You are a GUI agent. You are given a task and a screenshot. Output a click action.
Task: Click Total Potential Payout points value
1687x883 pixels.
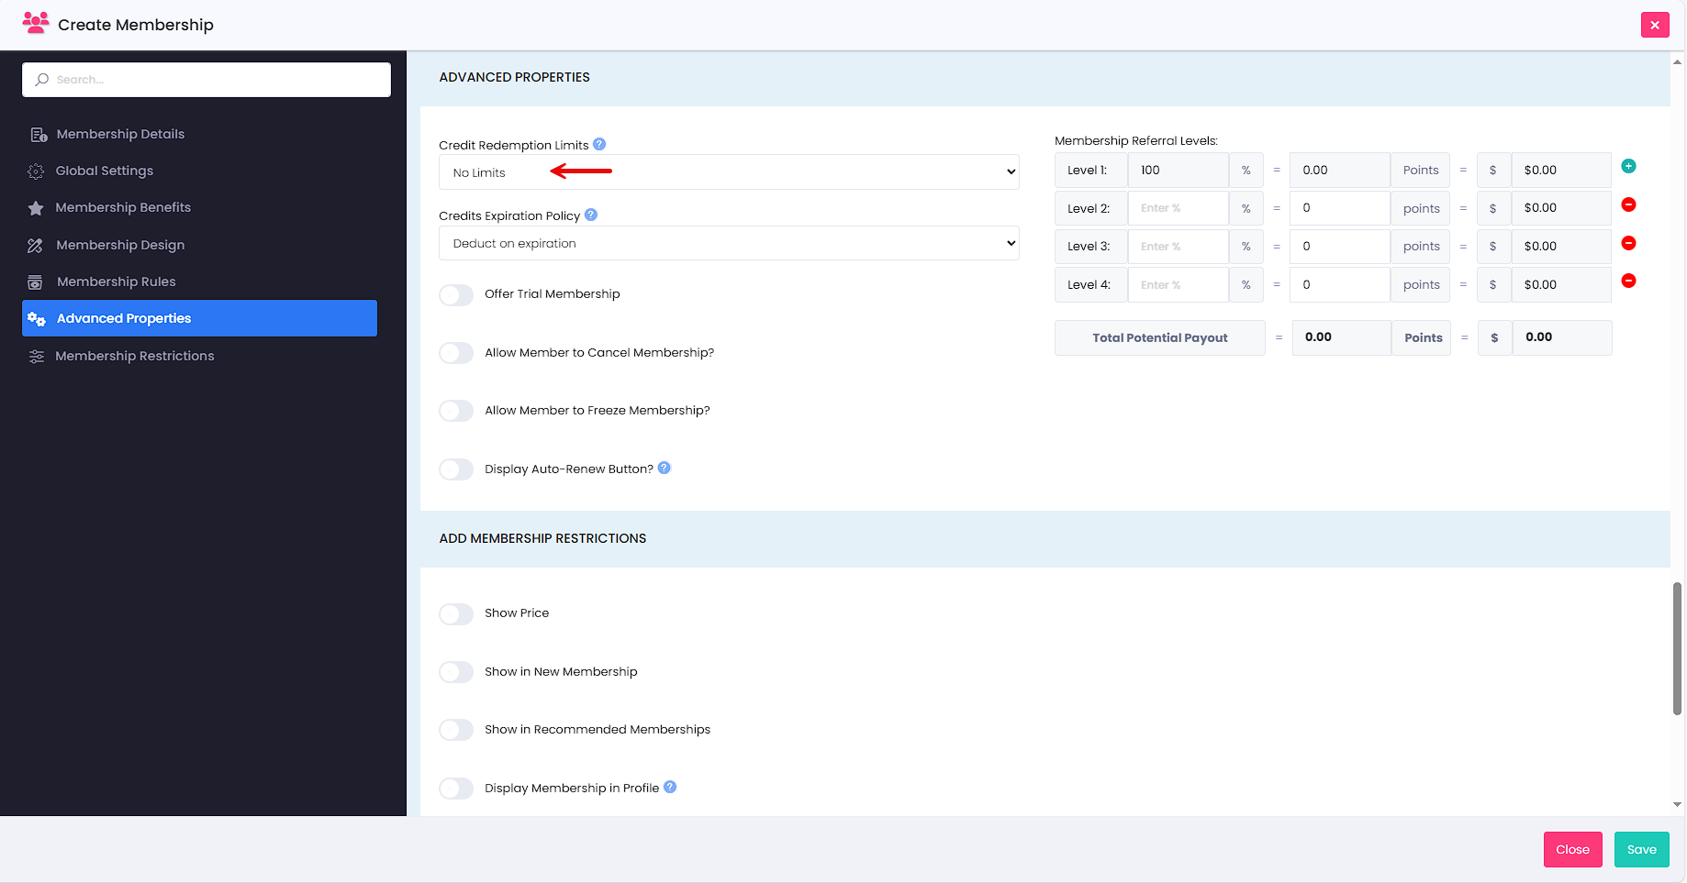[1342, 337]
